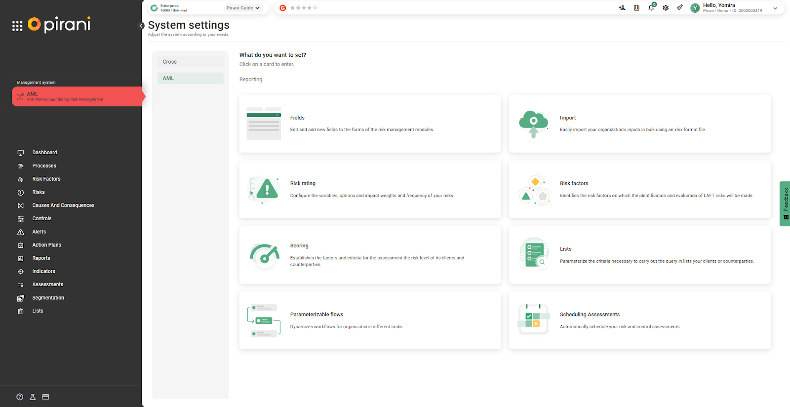Click the help question mark icon

[x=20, y=397]
